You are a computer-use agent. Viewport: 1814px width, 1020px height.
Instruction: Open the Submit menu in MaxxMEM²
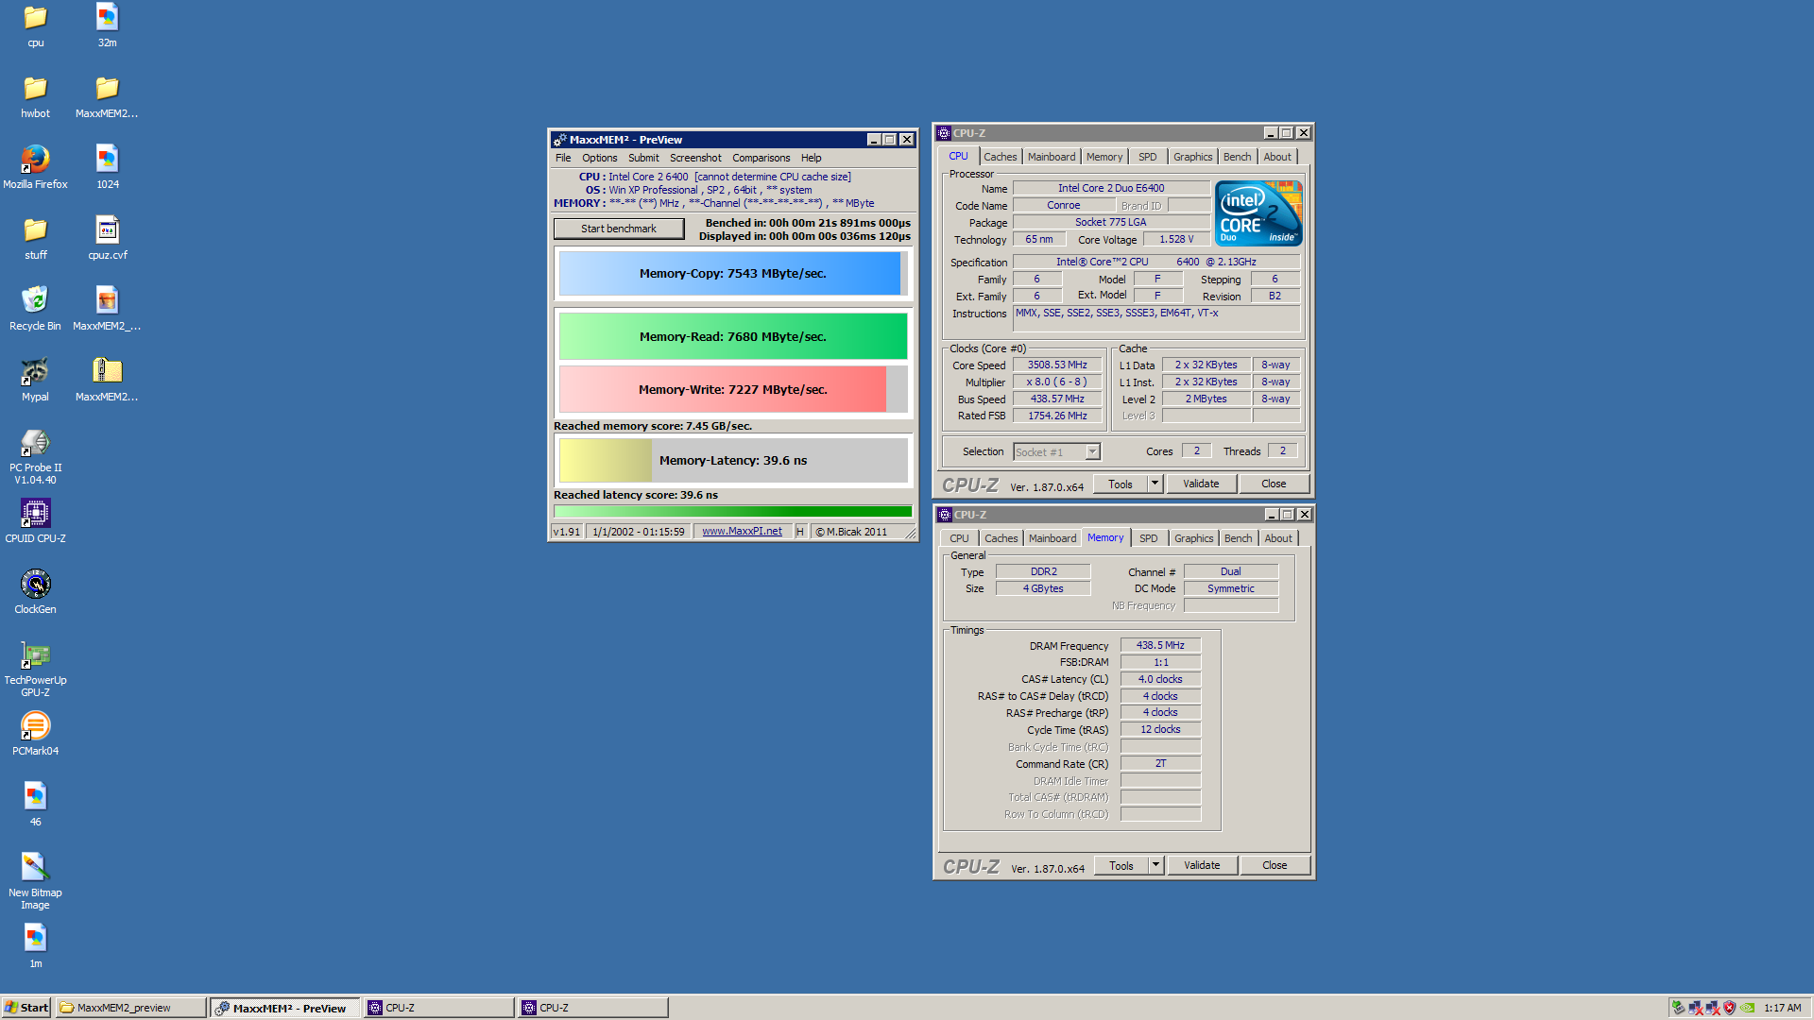coord(643,158)
